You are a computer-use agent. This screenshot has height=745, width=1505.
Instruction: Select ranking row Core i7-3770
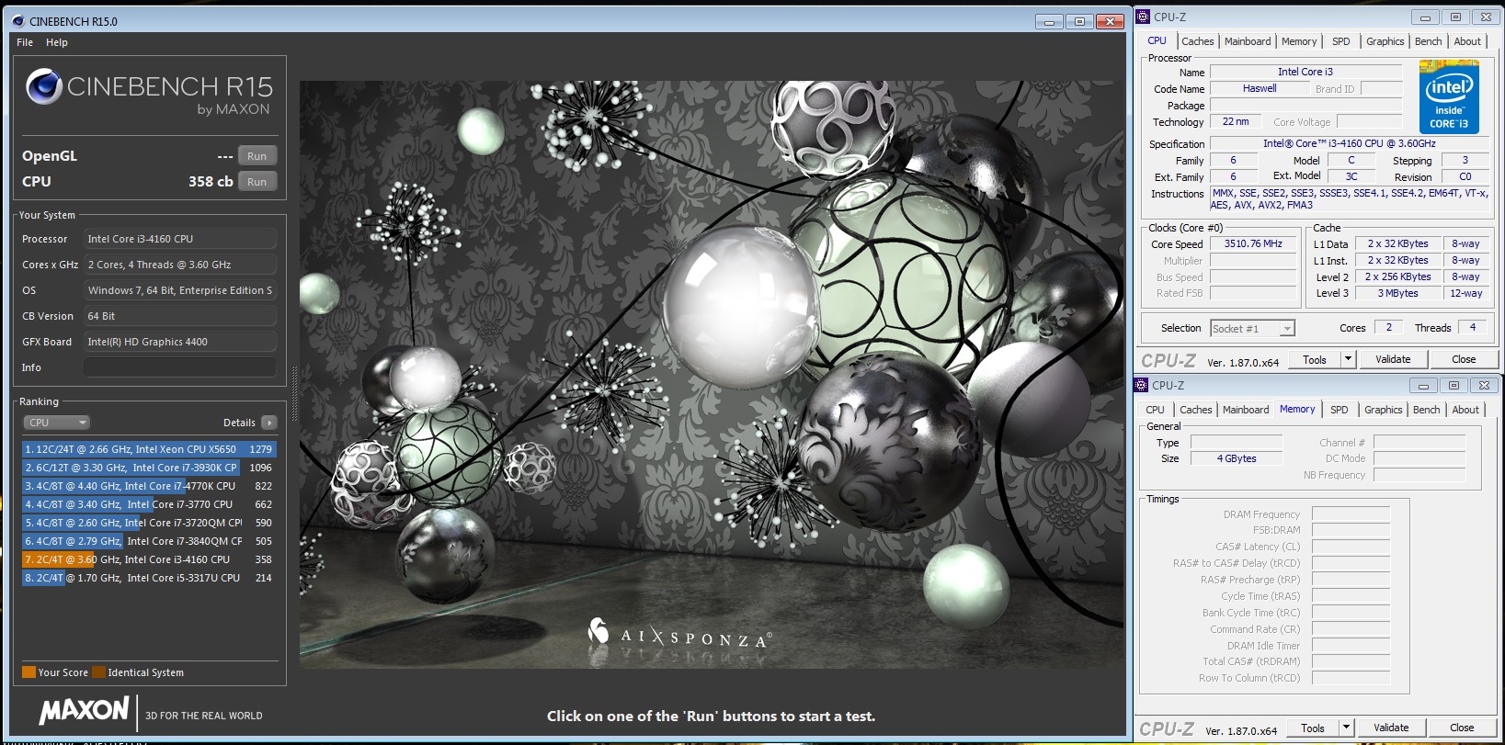(x=149, y=504)
